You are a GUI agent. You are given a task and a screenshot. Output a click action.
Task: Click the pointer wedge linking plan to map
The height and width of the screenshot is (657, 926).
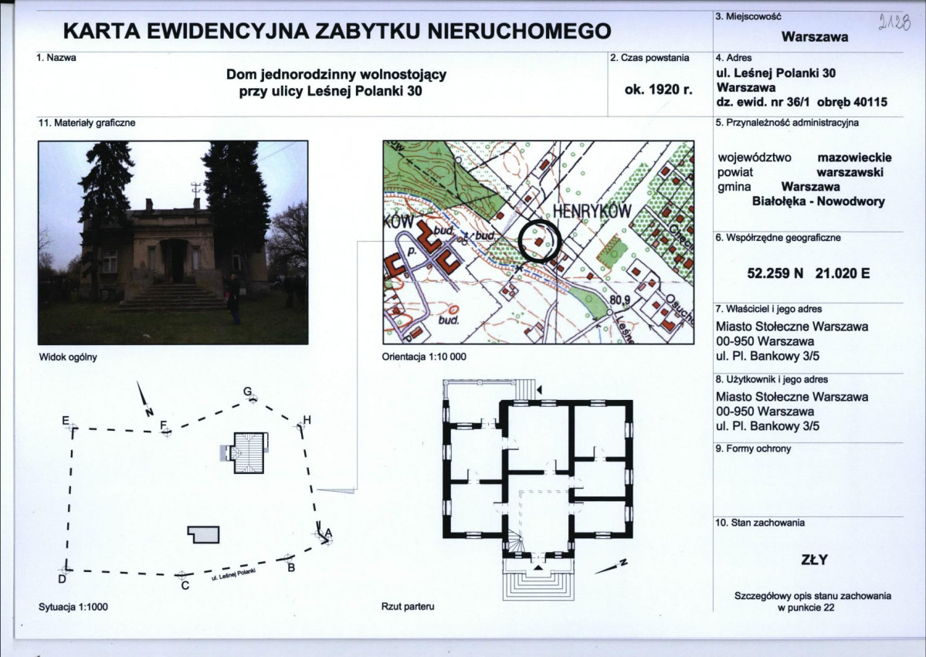pos(335,489)
